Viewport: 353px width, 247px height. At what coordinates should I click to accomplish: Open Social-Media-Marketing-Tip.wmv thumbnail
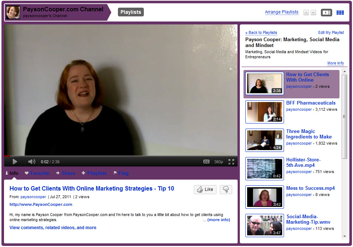[x=265, y=226]
